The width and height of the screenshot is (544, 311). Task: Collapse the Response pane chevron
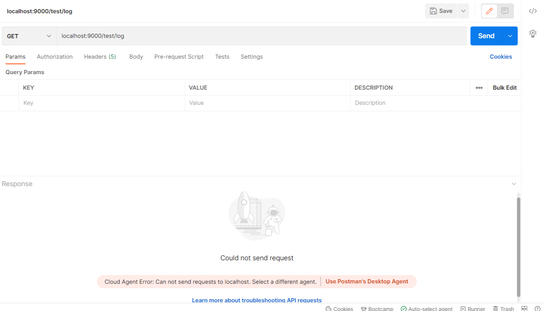[x=514, y=184]
